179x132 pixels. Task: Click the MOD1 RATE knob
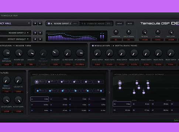click(x=110, y=53)
